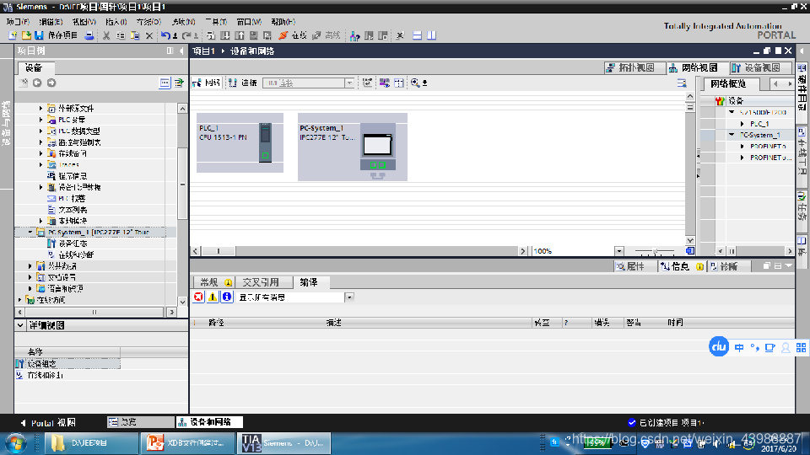
Task: Click the Cut scissors icon
Action: [106, 35]
